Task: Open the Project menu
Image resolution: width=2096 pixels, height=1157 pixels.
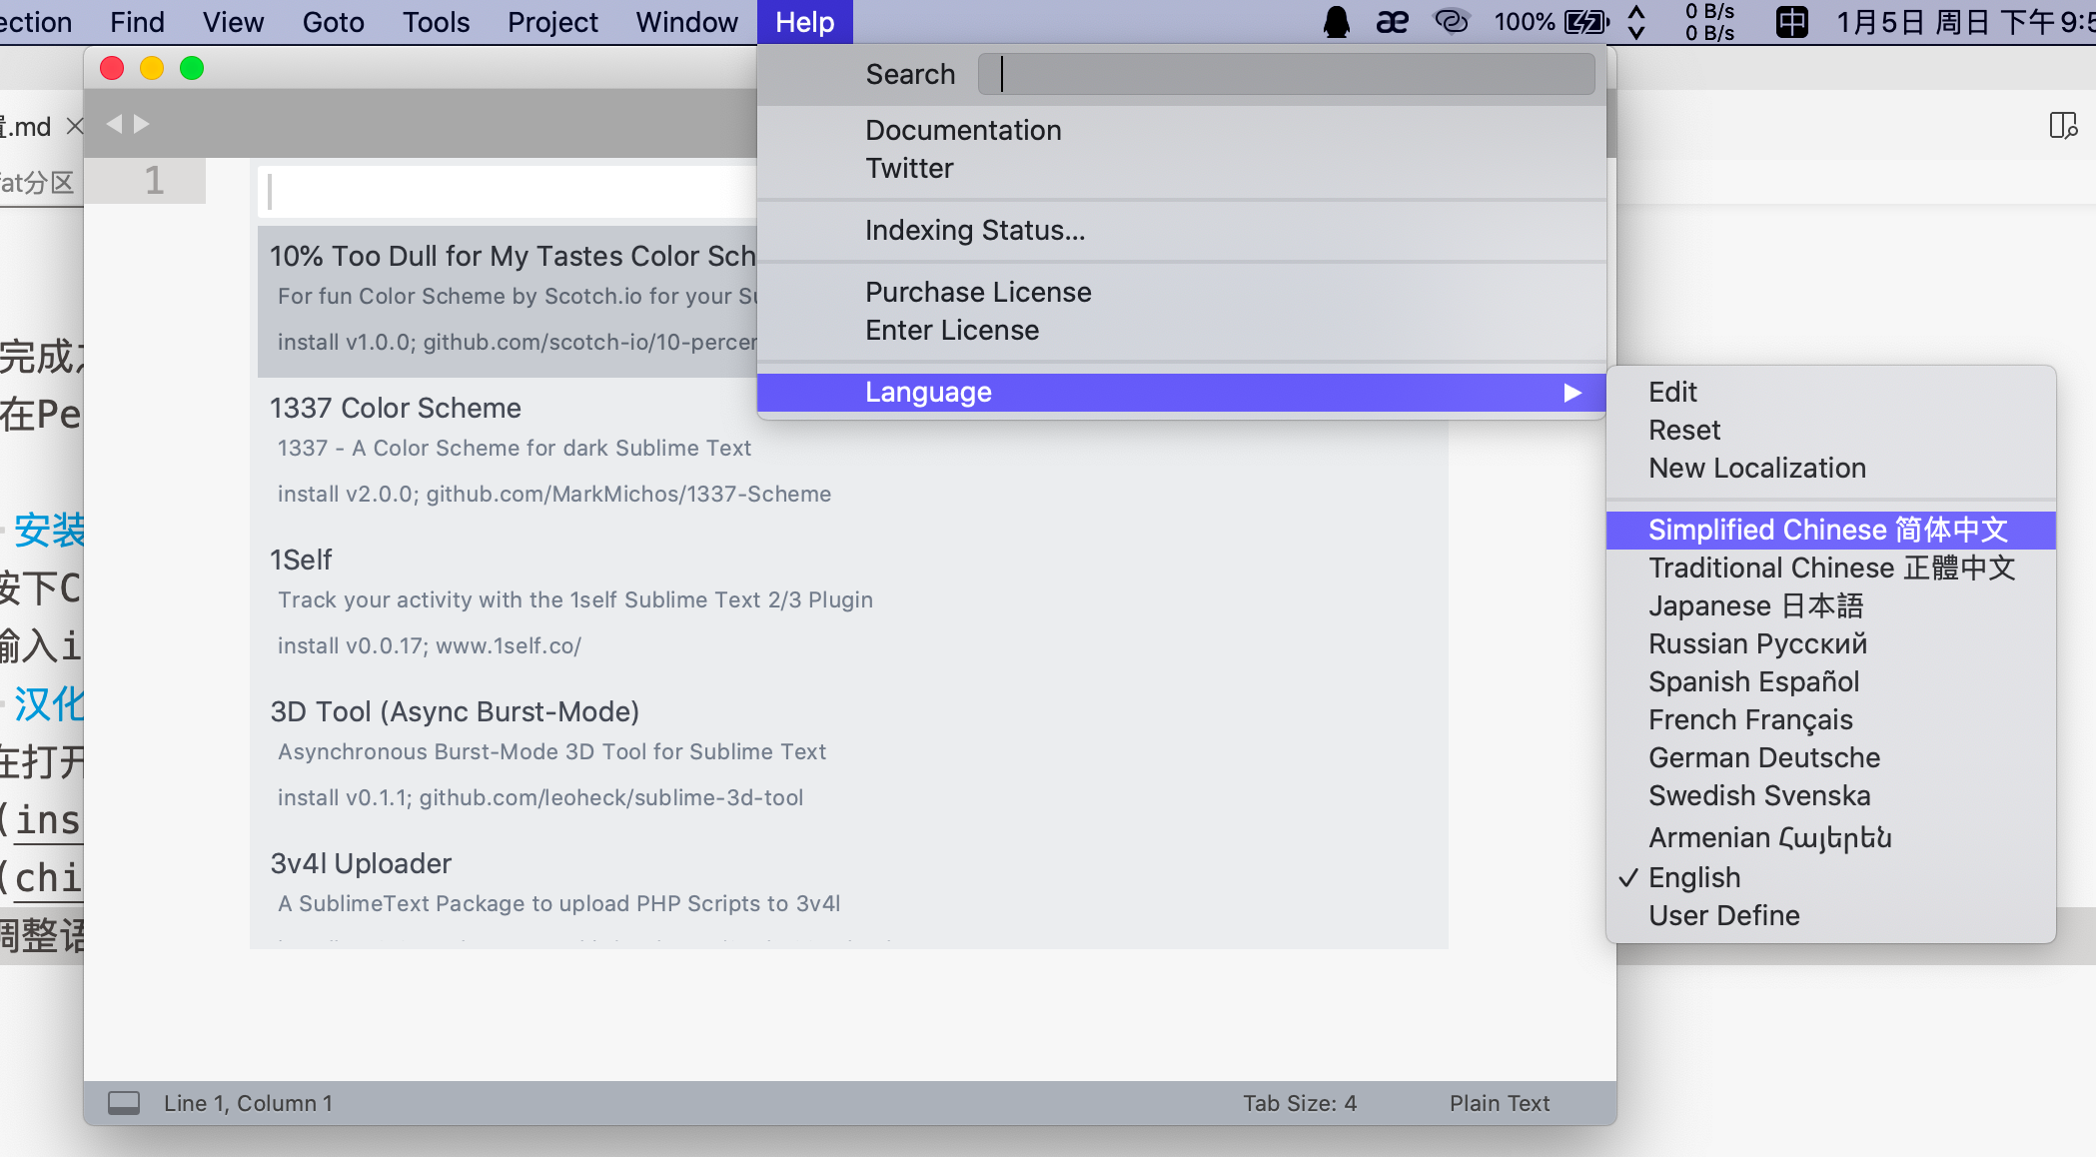Action: pyautogui.click(x=552, y=22)
